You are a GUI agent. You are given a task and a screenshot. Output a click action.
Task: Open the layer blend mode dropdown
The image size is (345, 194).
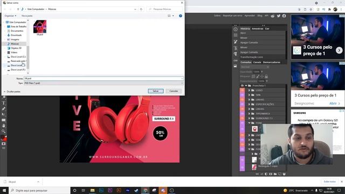(255, 67)
